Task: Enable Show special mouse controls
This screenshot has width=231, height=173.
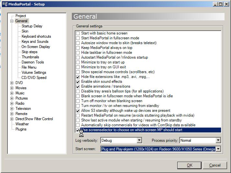Action: coord(78,72)
